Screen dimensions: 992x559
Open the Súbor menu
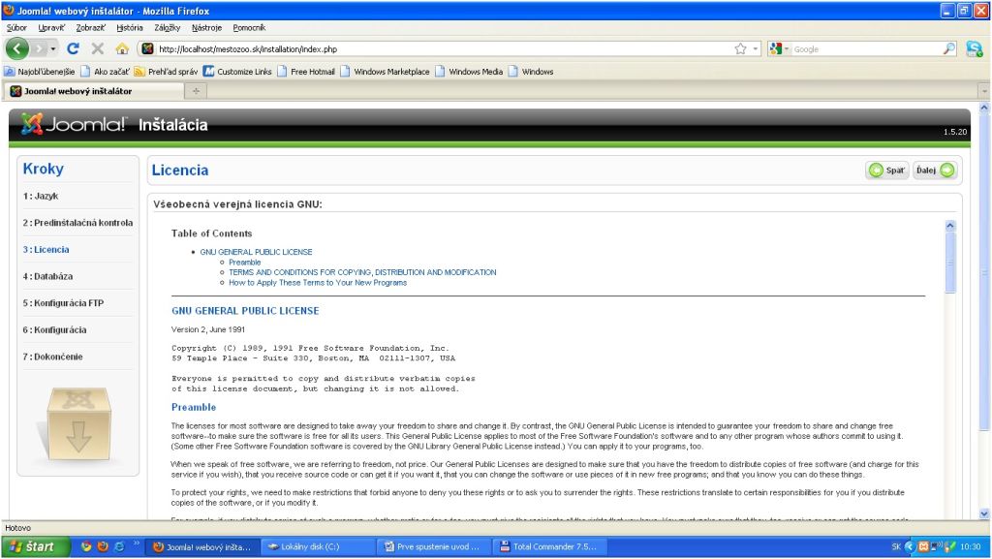(x=16, y=28)
